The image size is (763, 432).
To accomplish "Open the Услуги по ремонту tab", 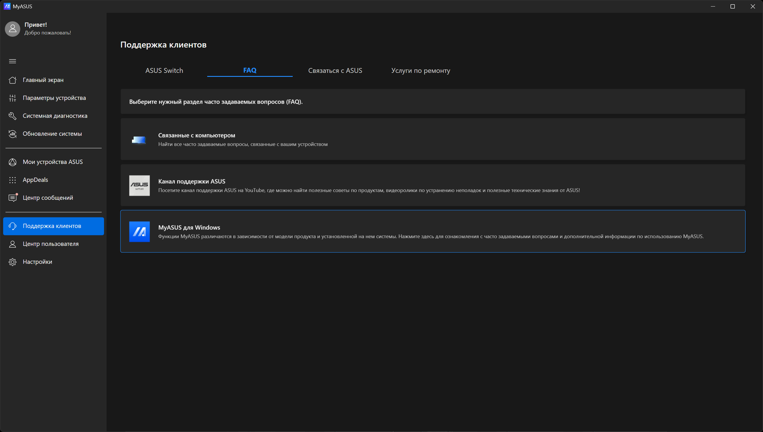I will pyautogui.click(x=421, y=71).
